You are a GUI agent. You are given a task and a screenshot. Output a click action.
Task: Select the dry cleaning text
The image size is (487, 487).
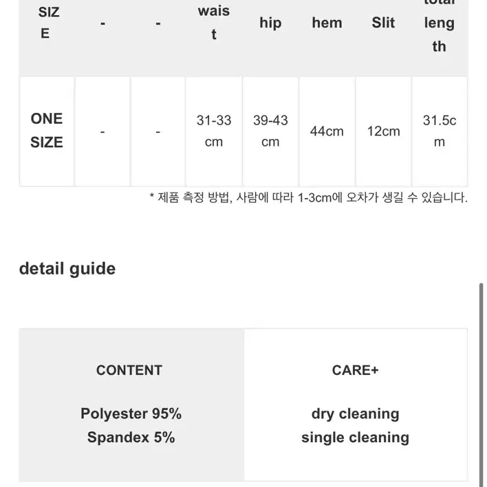pyautogui.click(x=355, y=414)
